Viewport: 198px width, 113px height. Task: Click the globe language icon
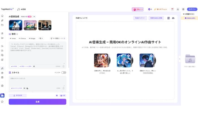(x=183, y=9)
